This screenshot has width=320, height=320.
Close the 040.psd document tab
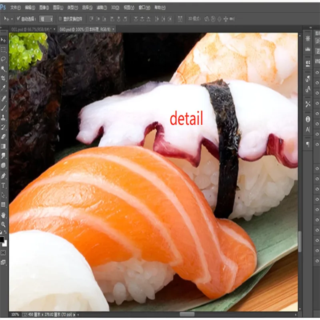point(113,29)
